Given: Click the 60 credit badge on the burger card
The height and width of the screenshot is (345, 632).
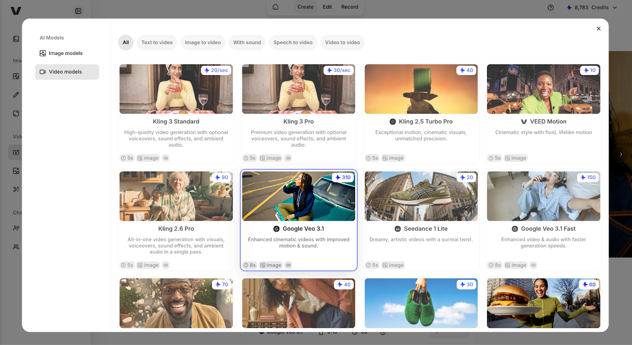Looking at the screenshot, I should 589,285.
